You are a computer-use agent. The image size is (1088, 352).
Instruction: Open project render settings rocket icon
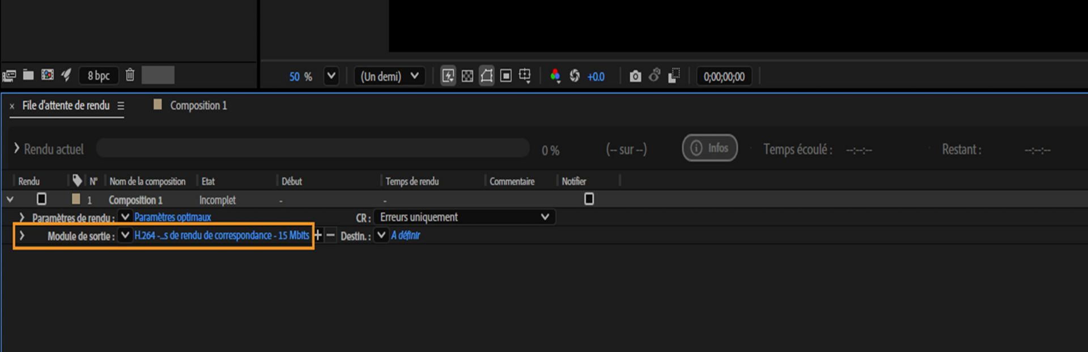66,75
